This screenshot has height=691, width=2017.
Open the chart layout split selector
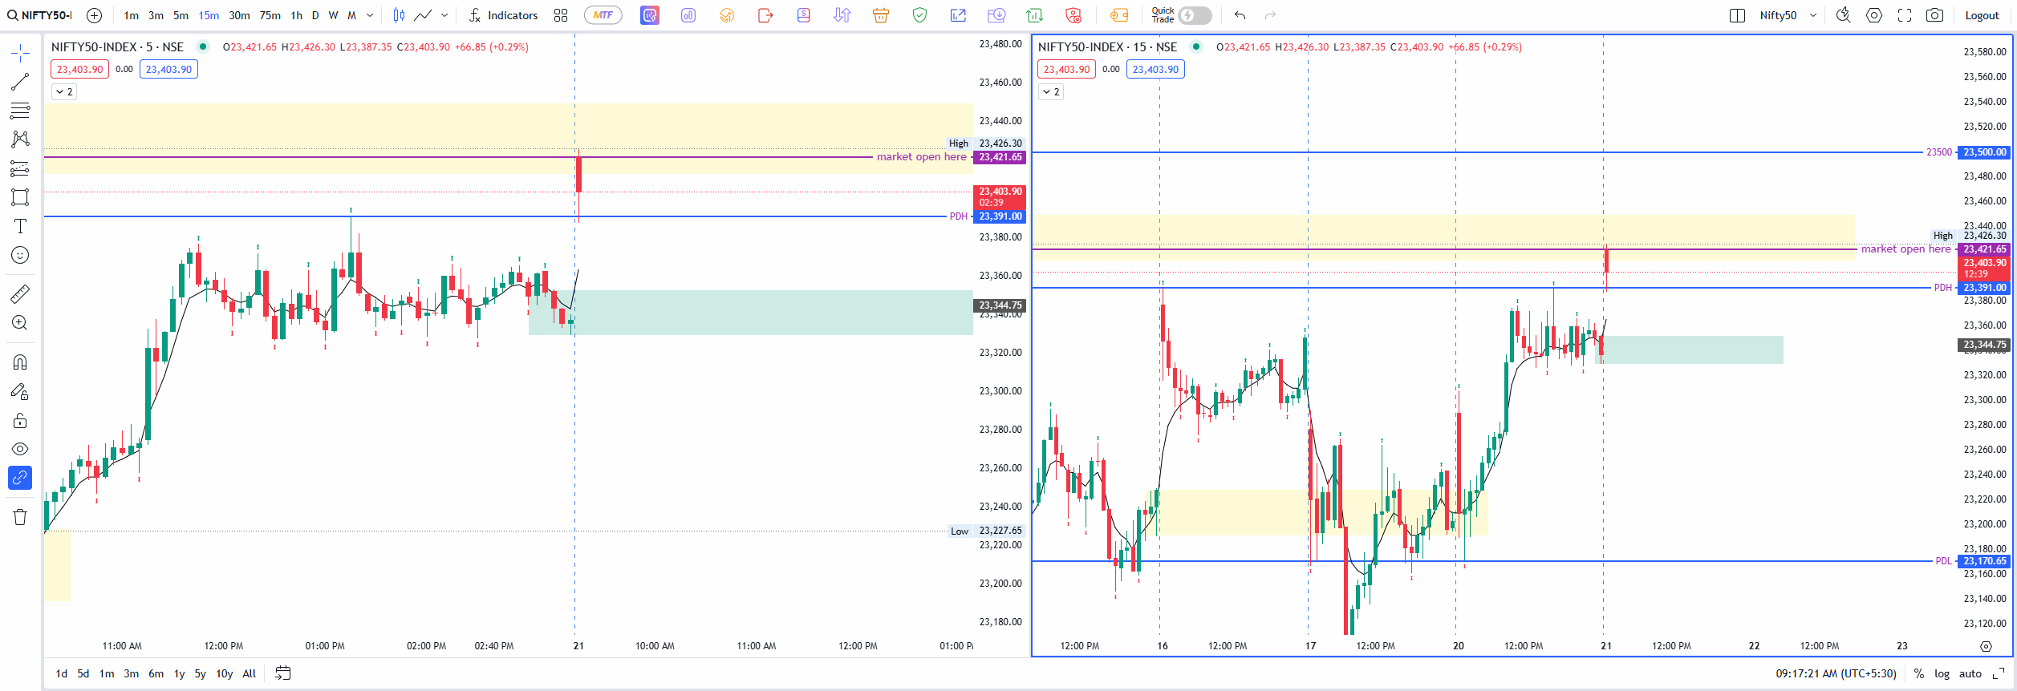pyautogui.click(x=1737, y=15)
